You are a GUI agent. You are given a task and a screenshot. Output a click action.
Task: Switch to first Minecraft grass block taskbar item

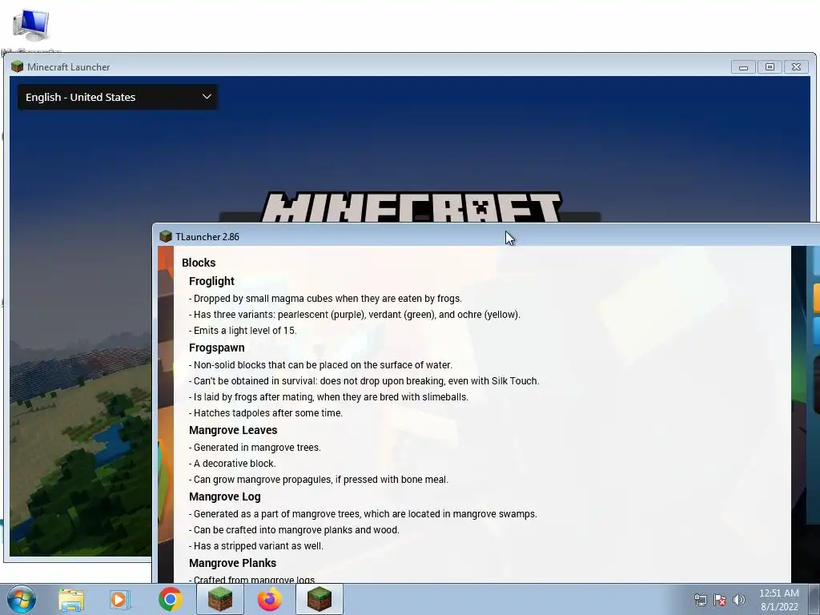[220, 599]
